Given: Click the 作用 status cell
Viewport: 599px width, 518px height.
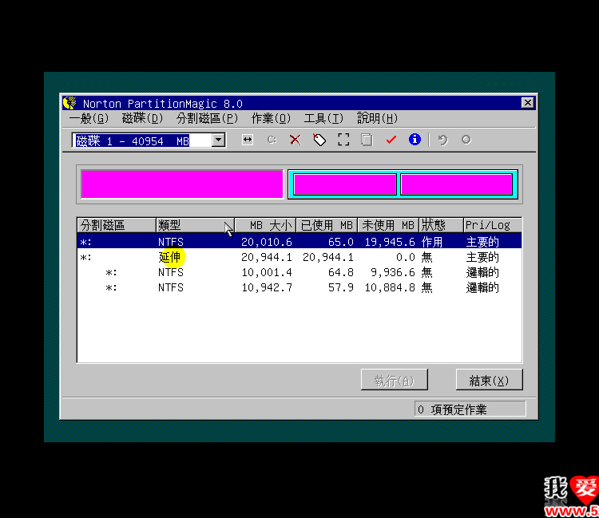Looking at the screenshot, I should [x=432, y=242].
